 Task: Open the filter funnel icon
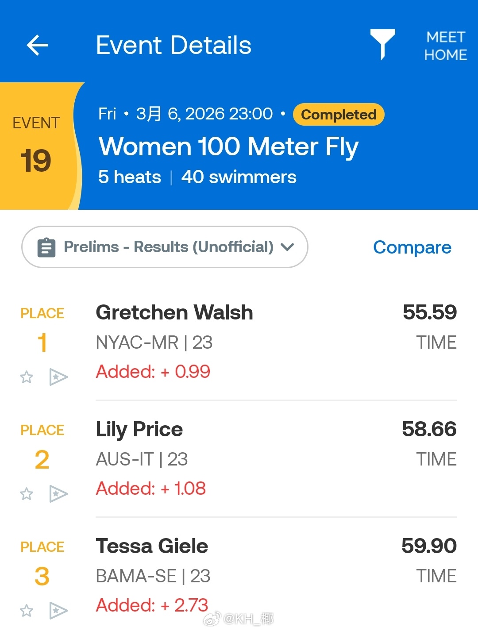[x=382, y=44]
